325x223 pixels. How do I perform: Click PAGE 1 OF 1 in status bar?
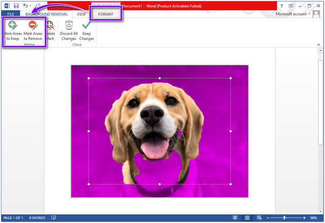13,218
